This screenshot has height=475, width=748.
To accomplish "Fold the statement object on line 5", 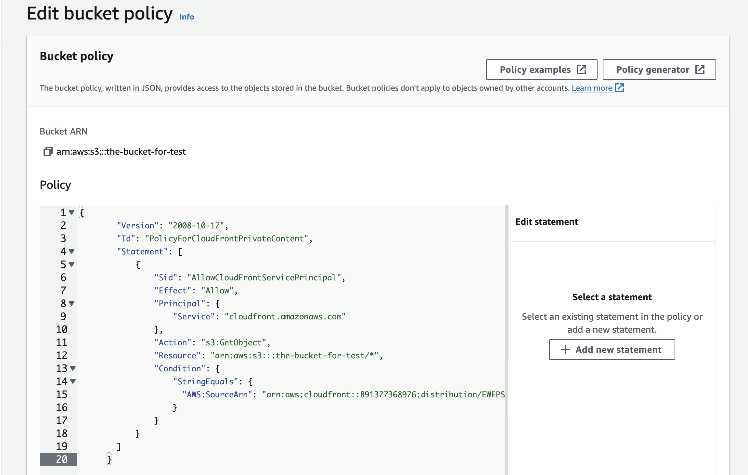I will click(72, 264).
